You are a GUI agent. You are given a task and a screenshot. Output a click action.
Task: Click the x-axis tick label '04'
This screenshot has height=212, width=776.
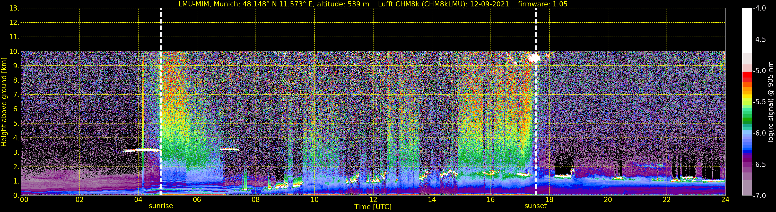138,200
